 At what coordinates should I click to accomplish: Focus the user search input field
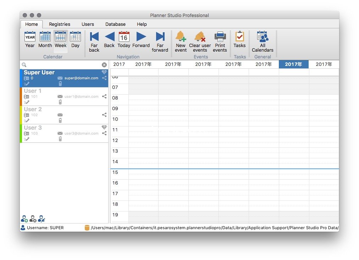64,65
